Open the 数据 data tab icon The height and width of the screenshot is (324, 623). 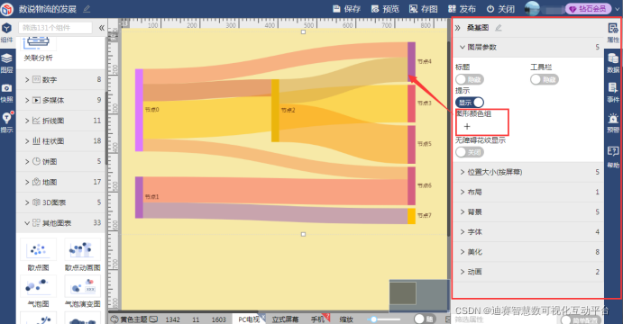pos(613,63)
